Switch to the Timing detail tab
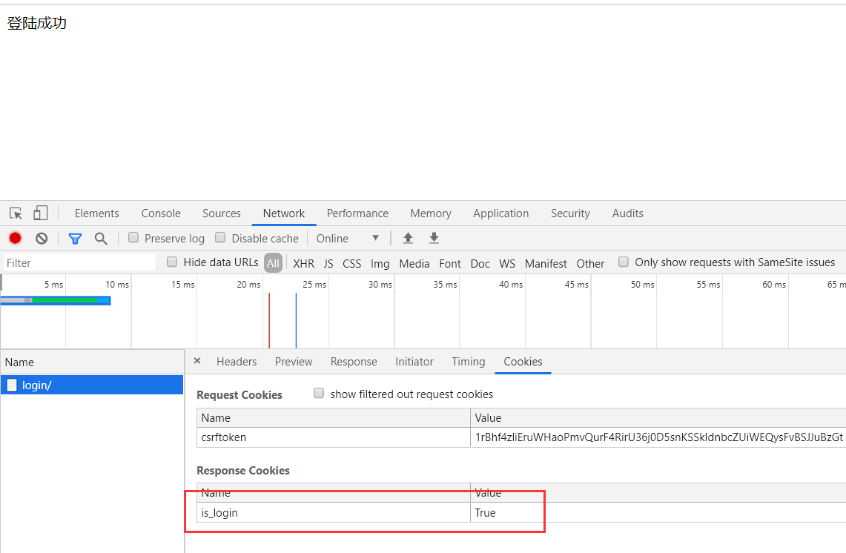Screen dimensions: 846x553 tap(469, 362)
